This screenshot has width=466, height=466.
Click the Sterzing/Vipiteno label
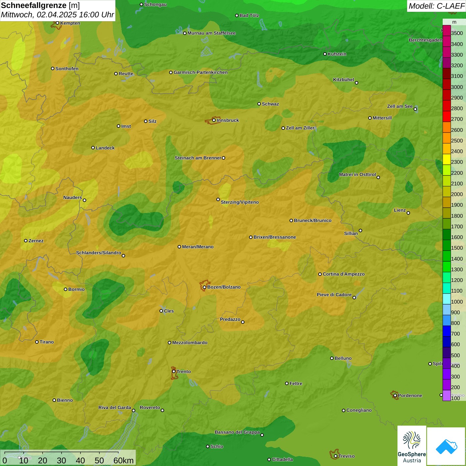240,202
